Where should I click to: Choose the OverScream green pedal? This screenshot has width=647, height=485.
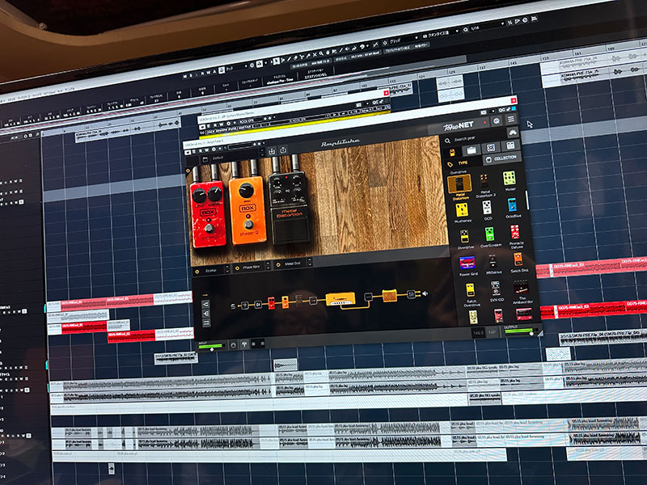click(x=489, y=235)
